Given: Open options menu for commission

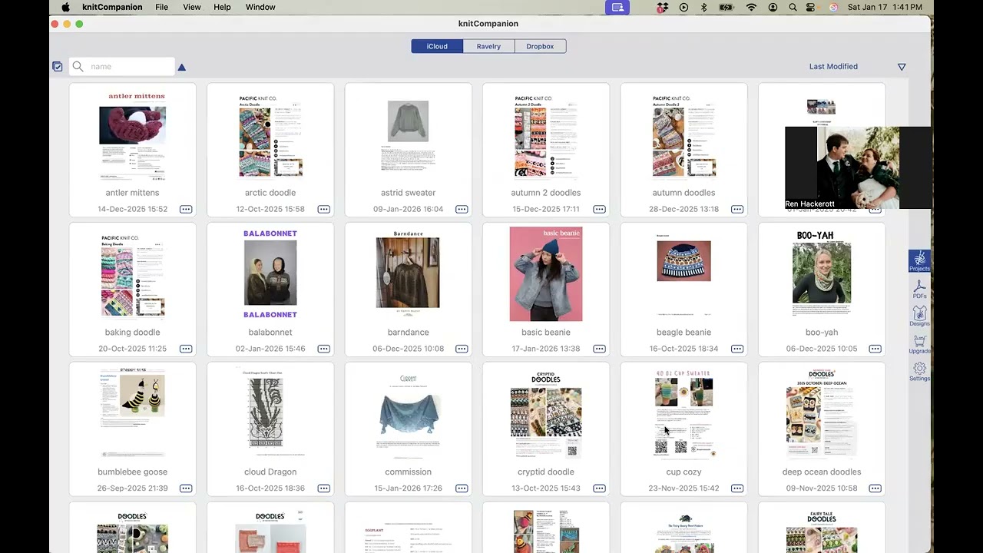Looking at the screenshot, I should click(x=462, y=488).
